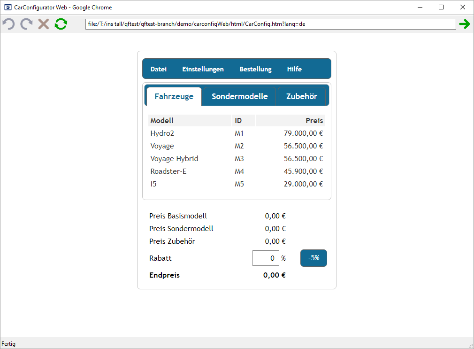Switch to the Sondermodelle tab
This screenshot has width=474, height=349.
click(x=240, y=97)
